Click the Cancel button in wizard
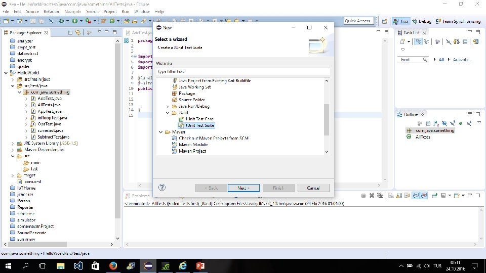 pos(313,188)
